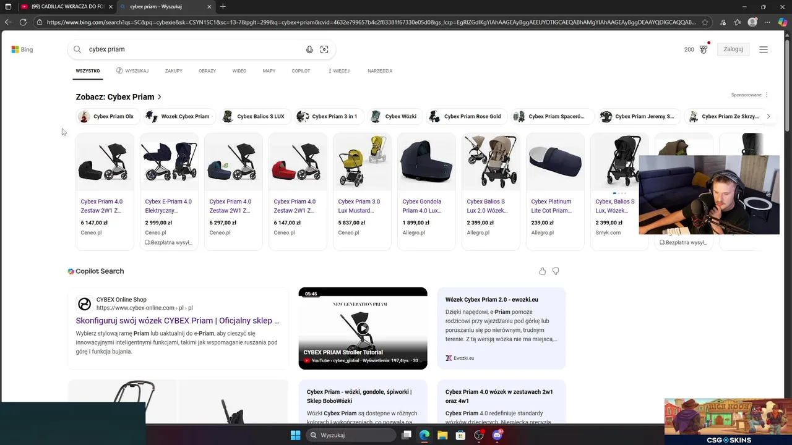Viewport: 792px width, 445px height.
Task: Open visual search camera icon
Action: click(324, 49)
